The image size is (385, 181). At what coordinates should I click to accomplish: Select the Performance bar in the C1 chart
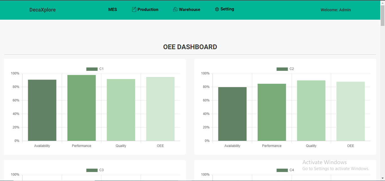[81, 108]
